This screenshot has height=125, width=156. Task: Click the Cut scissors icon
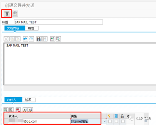tap(6, 39)
